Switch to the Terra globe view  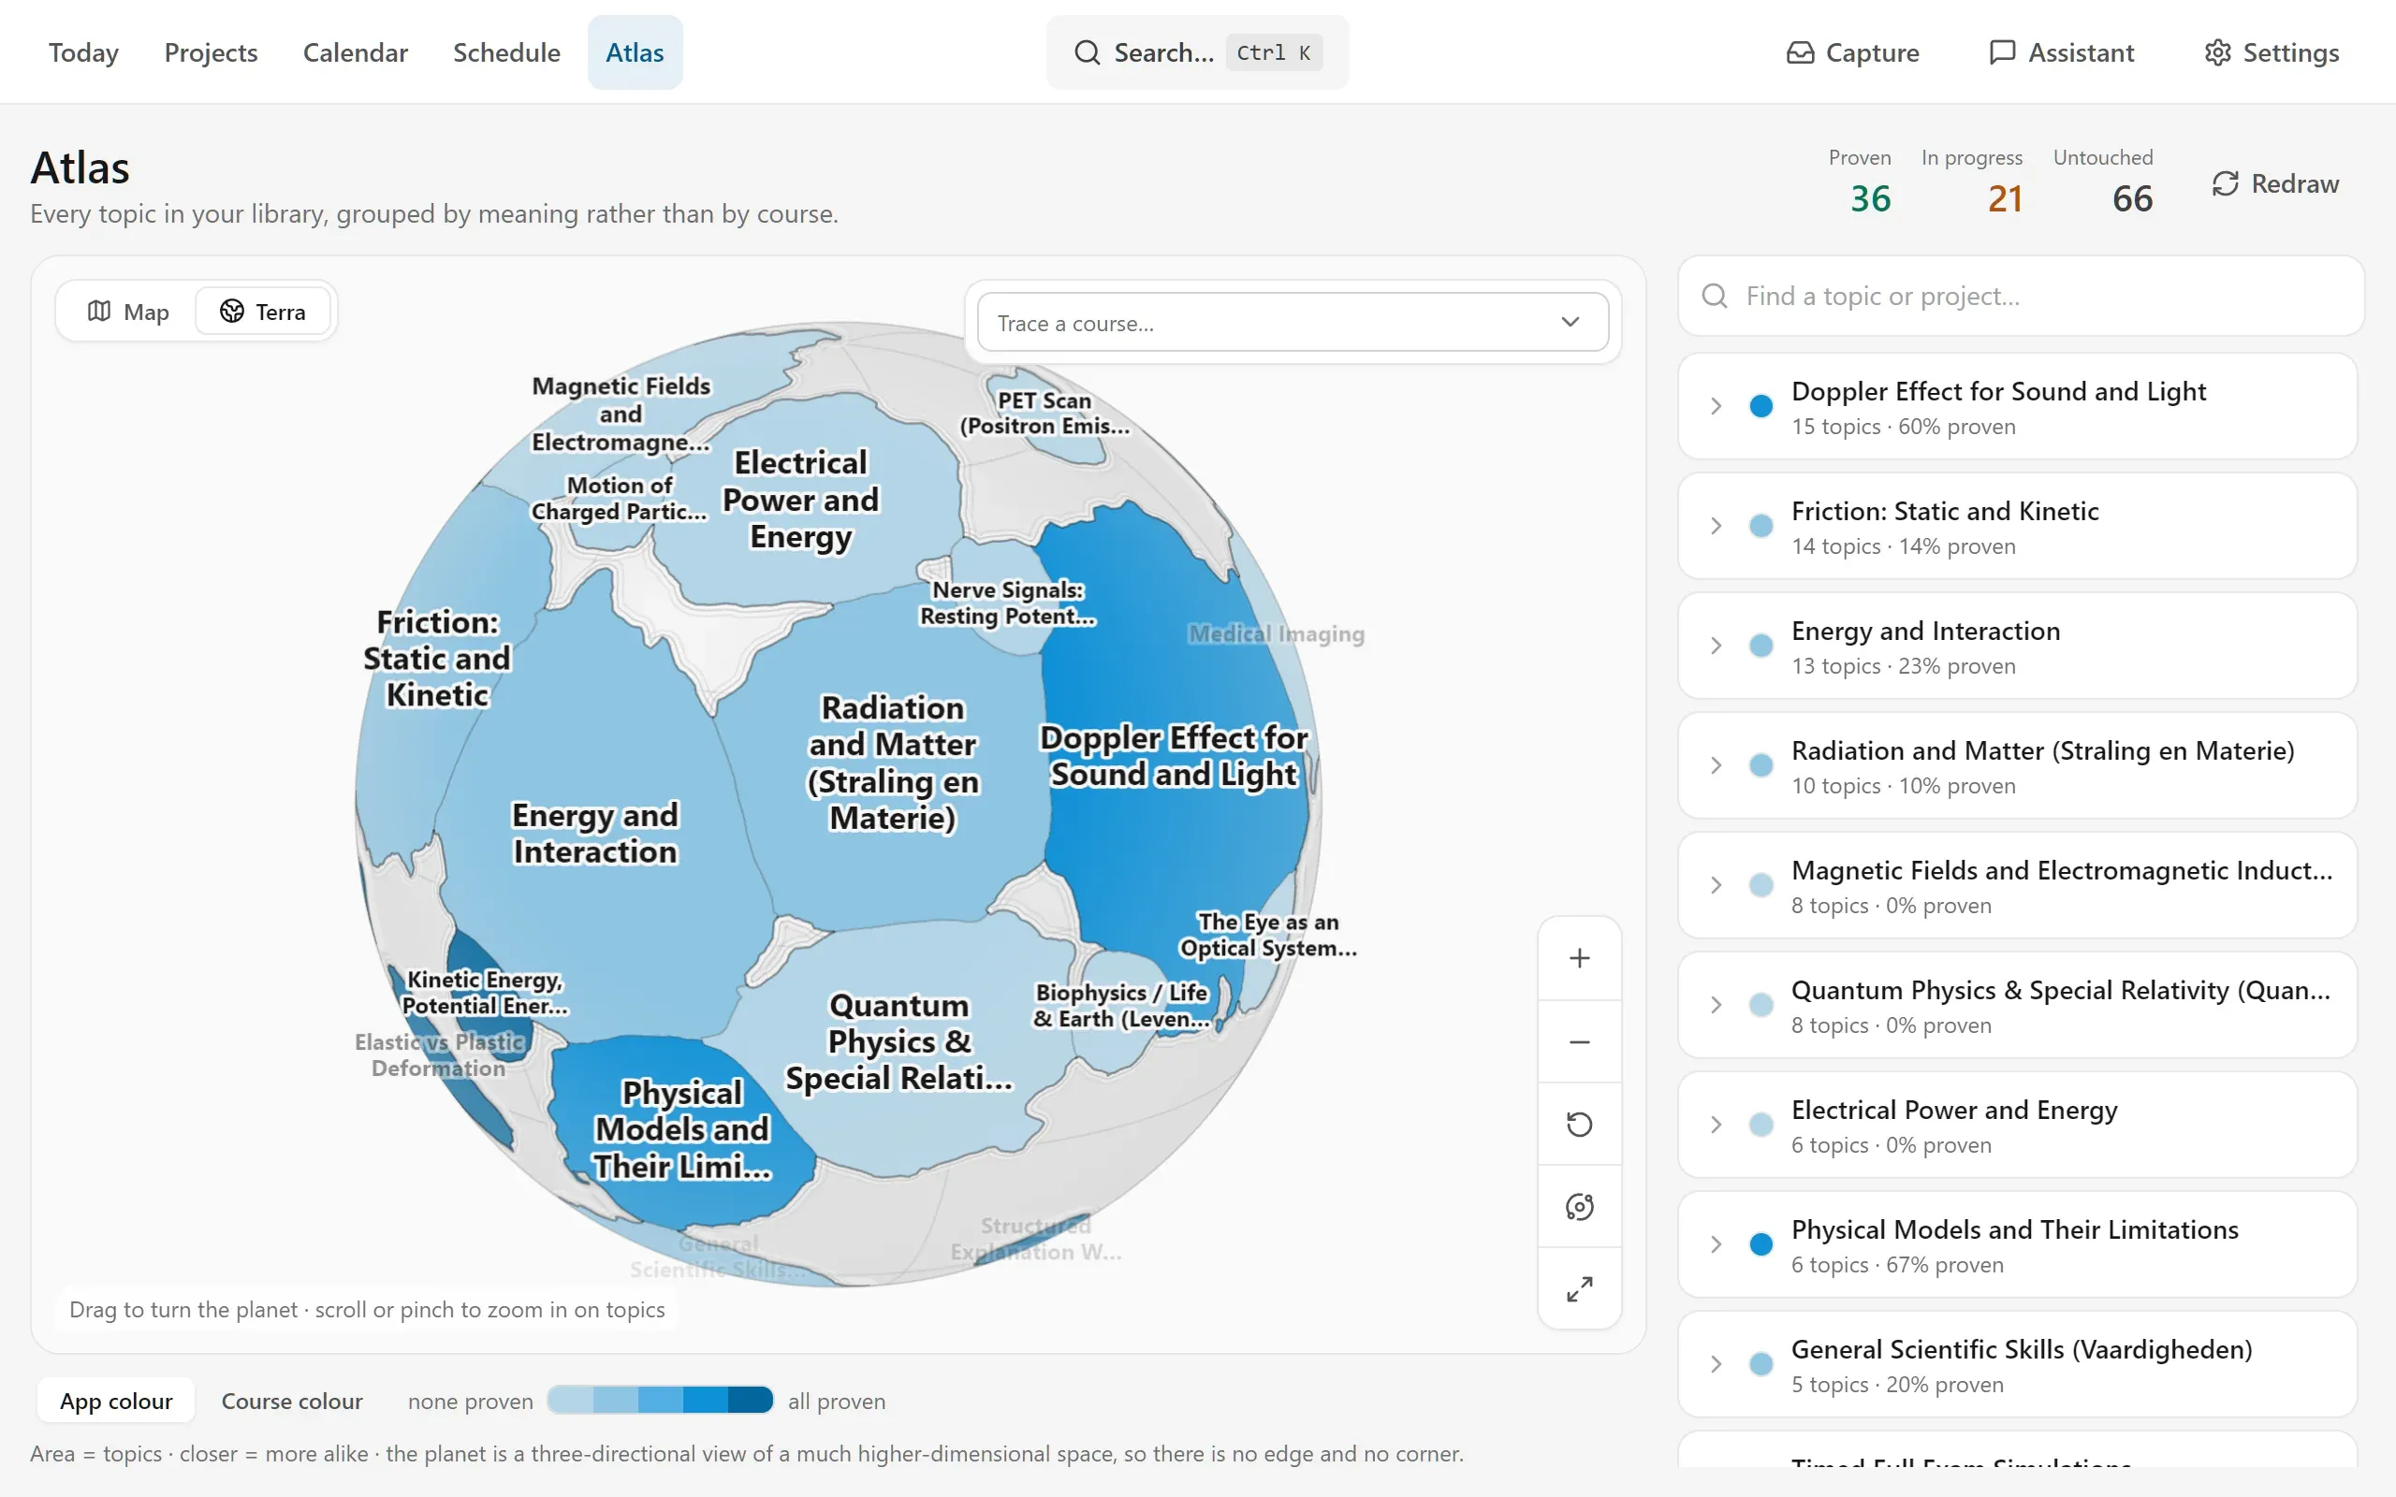[x=263, y=312]
